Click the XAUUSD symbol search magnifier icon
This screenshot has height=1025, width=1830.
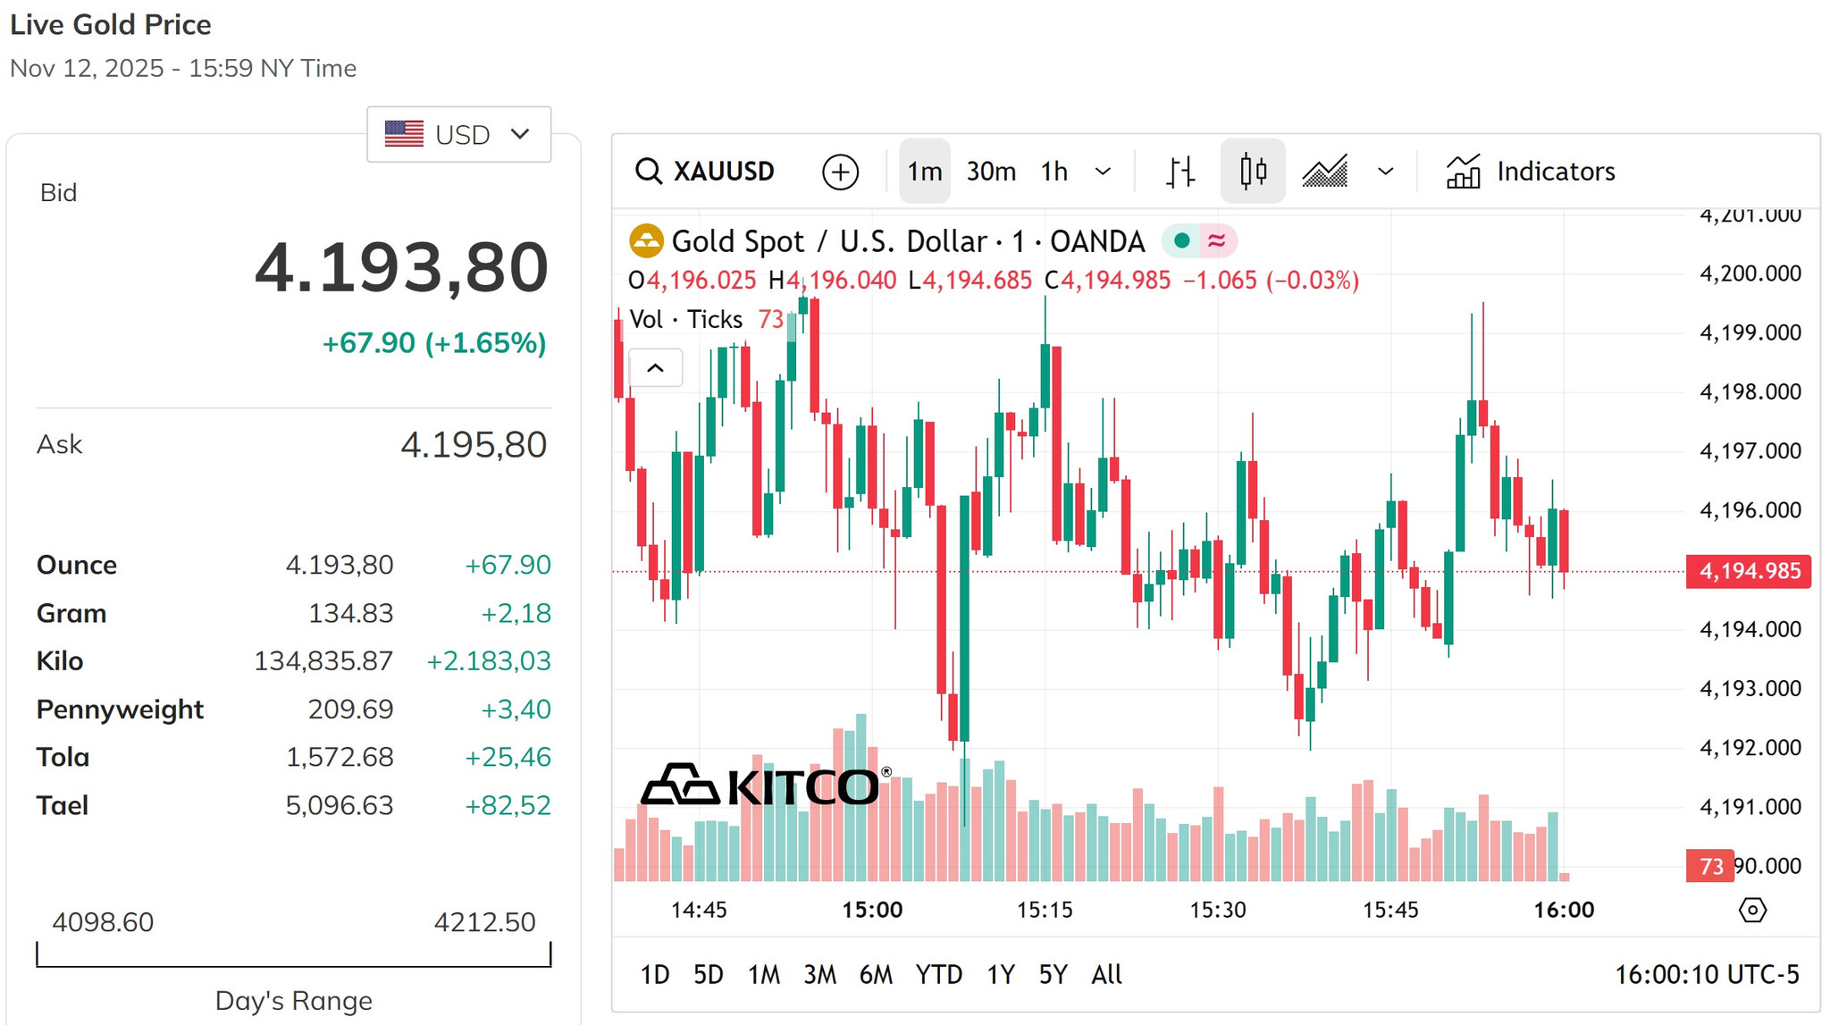[649, 171]
